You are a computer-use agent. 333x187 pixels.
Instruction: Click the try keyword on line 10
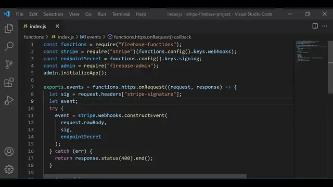click(53, 109)
